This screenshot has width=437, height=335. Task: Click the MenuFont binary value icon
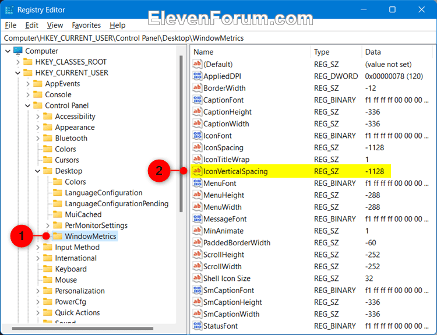tap(197, 183)
